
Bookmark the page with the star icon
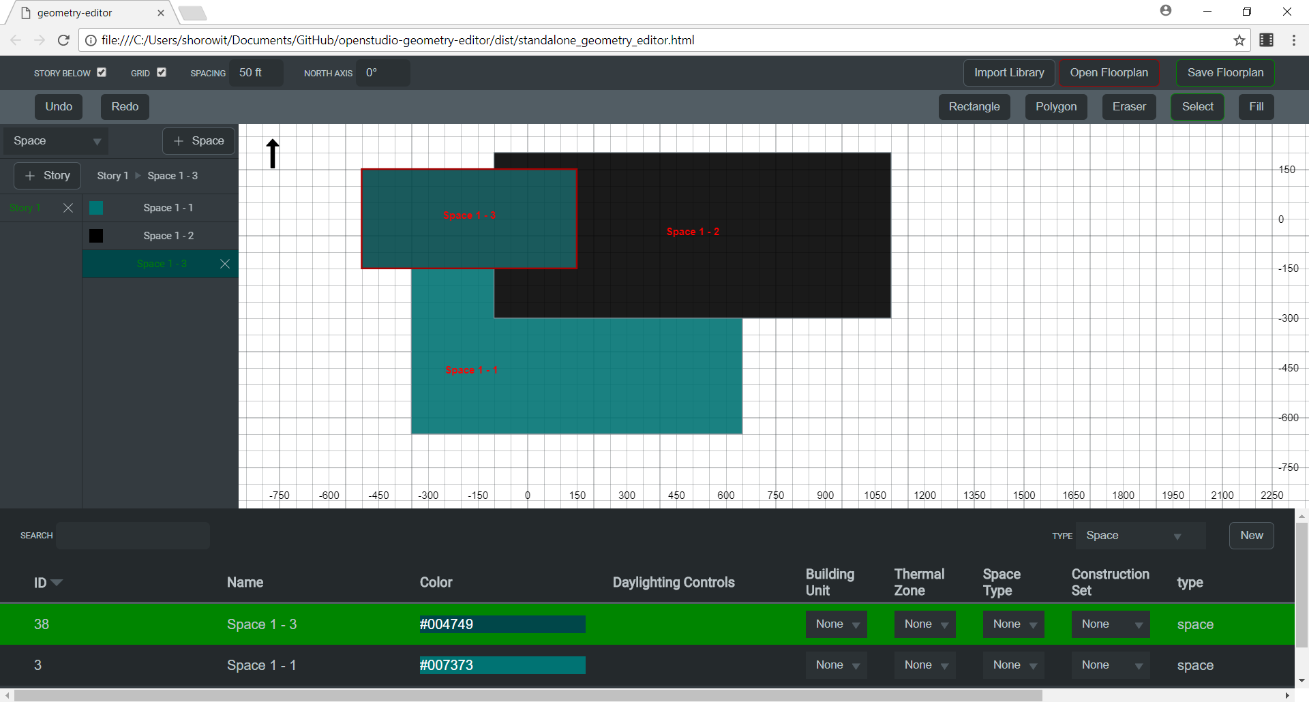1239,40
